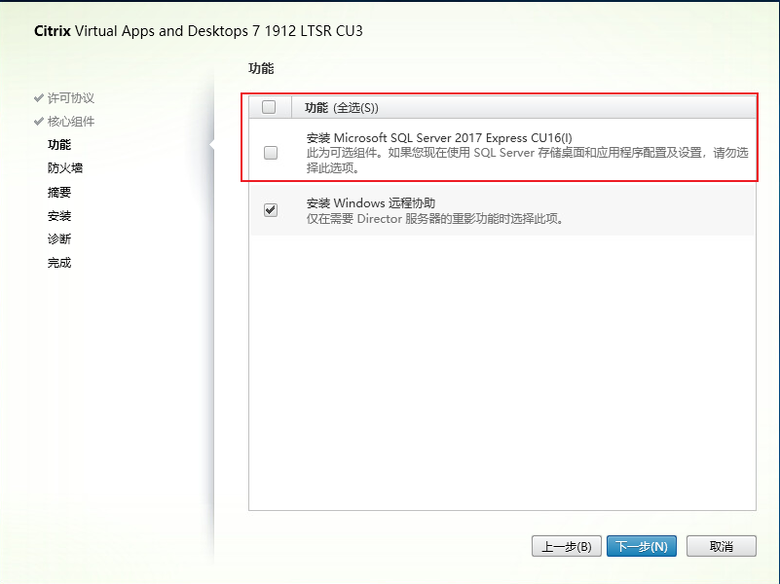Image resolution: width=780 pixels, height=584 pixels.
Task: Select the 安装 step in the sidebar
Action: (x=59, y=215)
